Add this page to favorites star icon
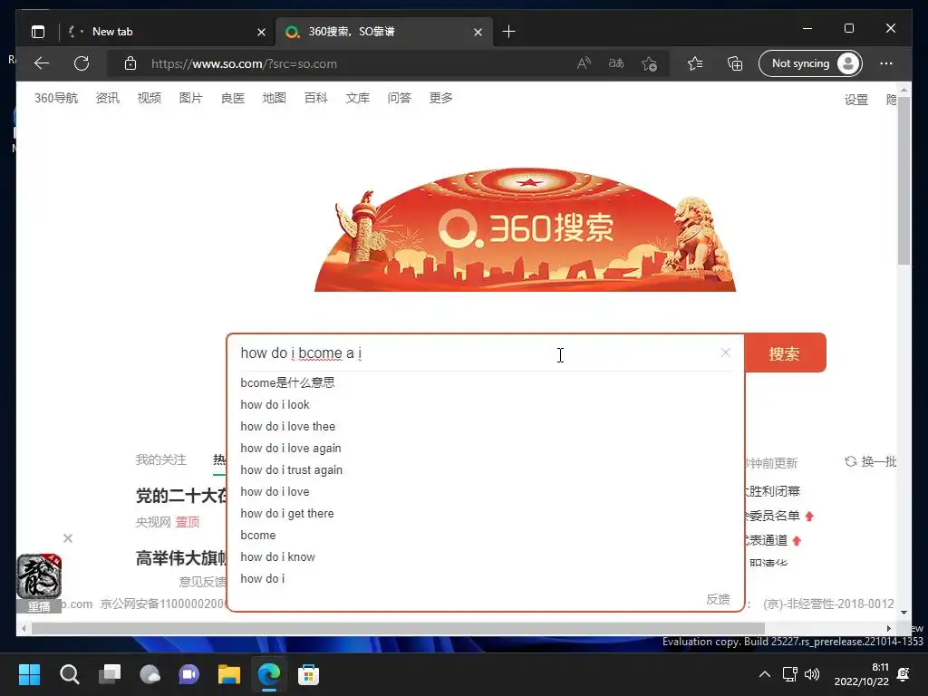This screenshot has height=696, width=928. click(x=649, y=63)
